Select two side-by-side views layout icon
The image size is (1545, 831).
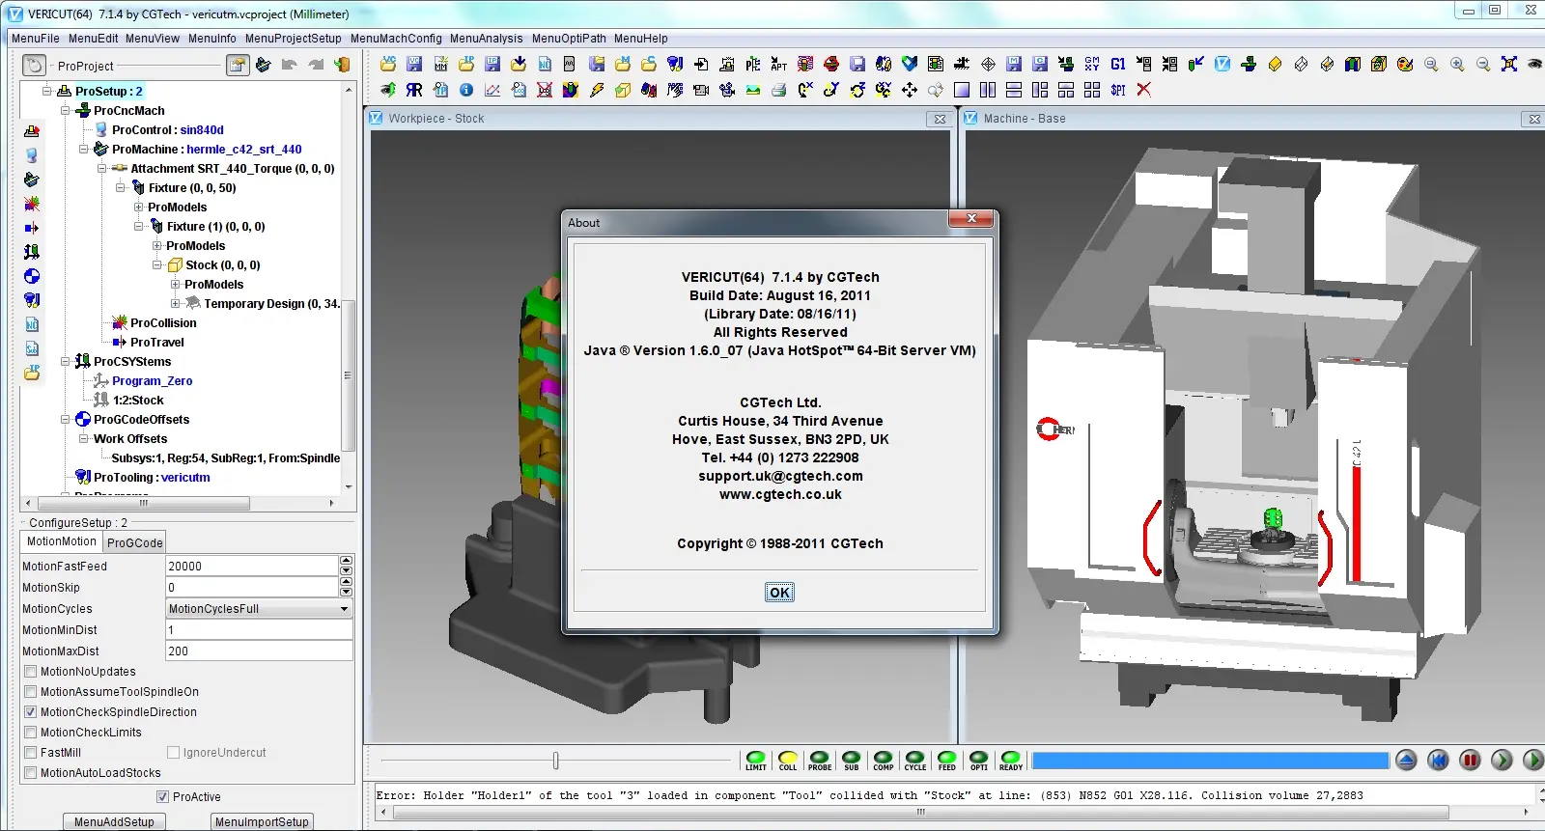tap(988, 90)
